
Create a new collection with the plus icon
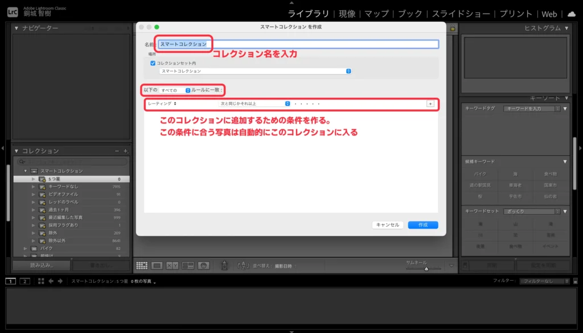[x=124, y=151]
